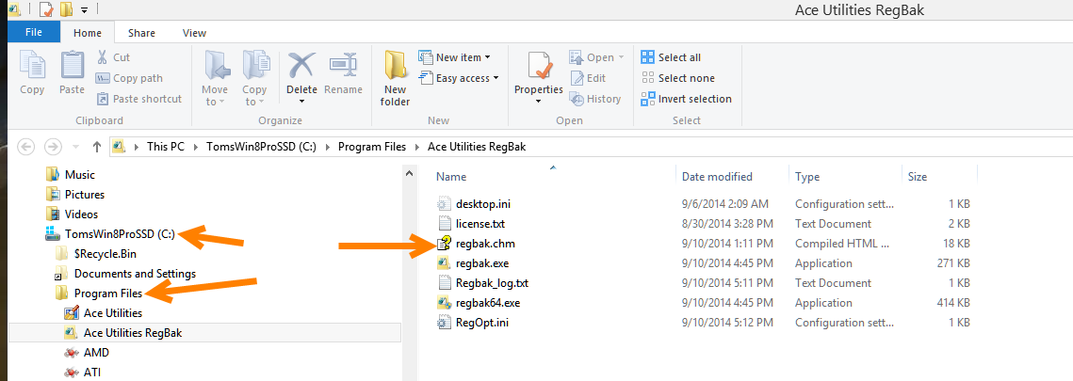This screenshot has width=1073, height=381.
Task: Select Music in navigation pane
Action: click(80, 175)
